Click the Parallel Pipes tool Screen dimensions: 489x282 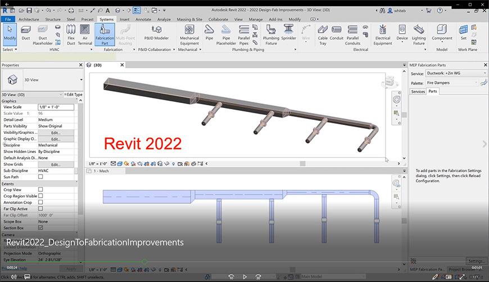coord(243,35)
